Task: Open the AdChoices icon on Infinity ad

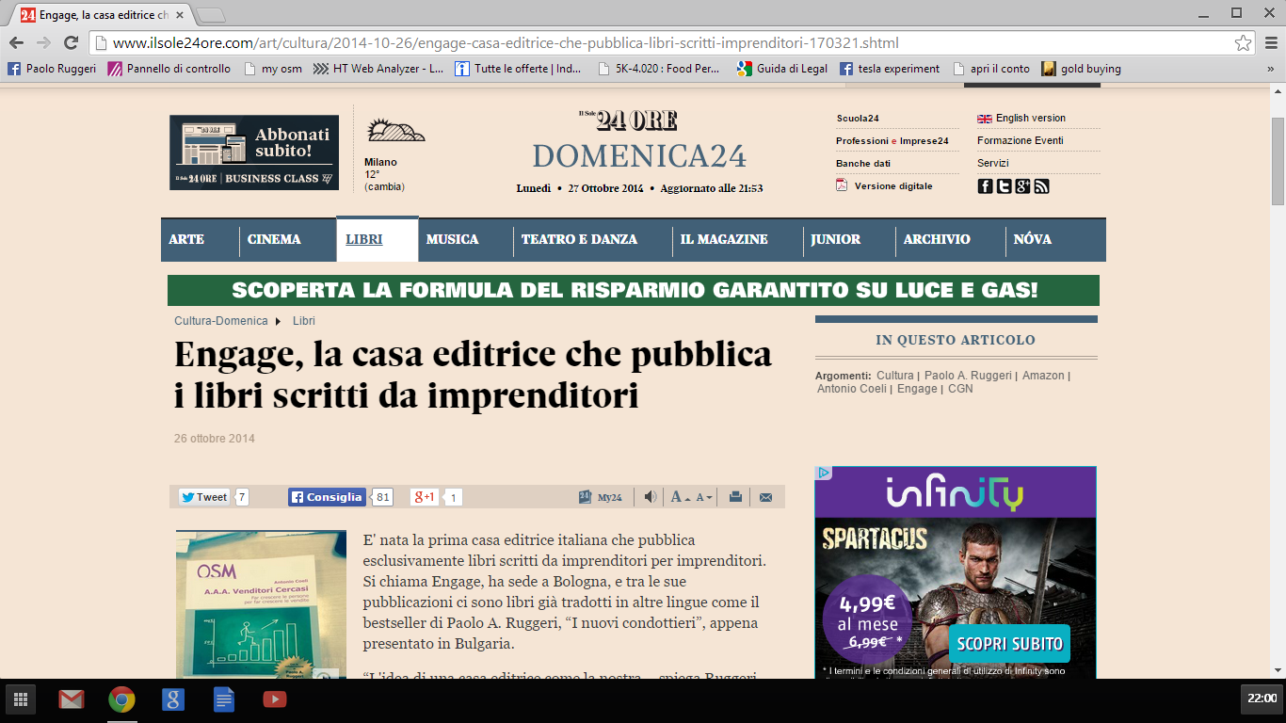Action: 823,473
